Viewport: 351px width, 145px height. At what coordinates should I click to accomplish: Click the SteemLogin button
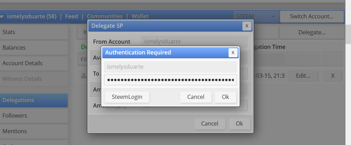[127, 97]
